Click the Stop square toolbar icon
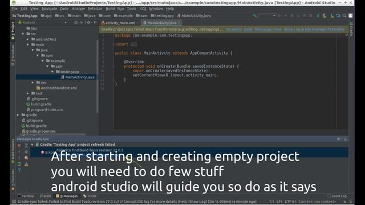The image size is (365, 205). (310, 15)
